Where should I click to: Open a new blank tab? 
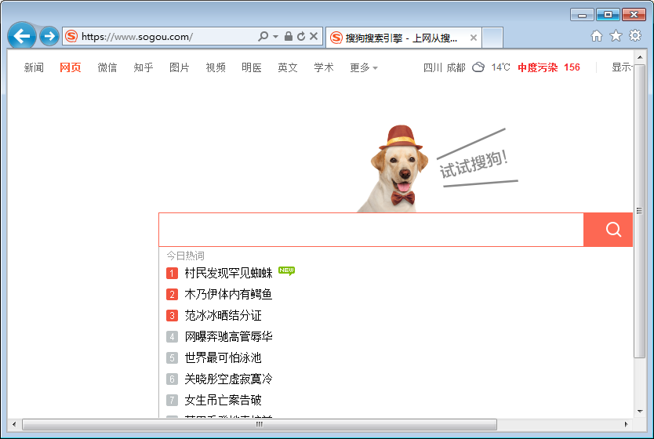pos(492,38)
